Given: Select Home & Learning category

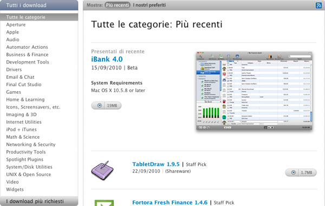Looking at the screenshot, I should (x=25, y=100).
